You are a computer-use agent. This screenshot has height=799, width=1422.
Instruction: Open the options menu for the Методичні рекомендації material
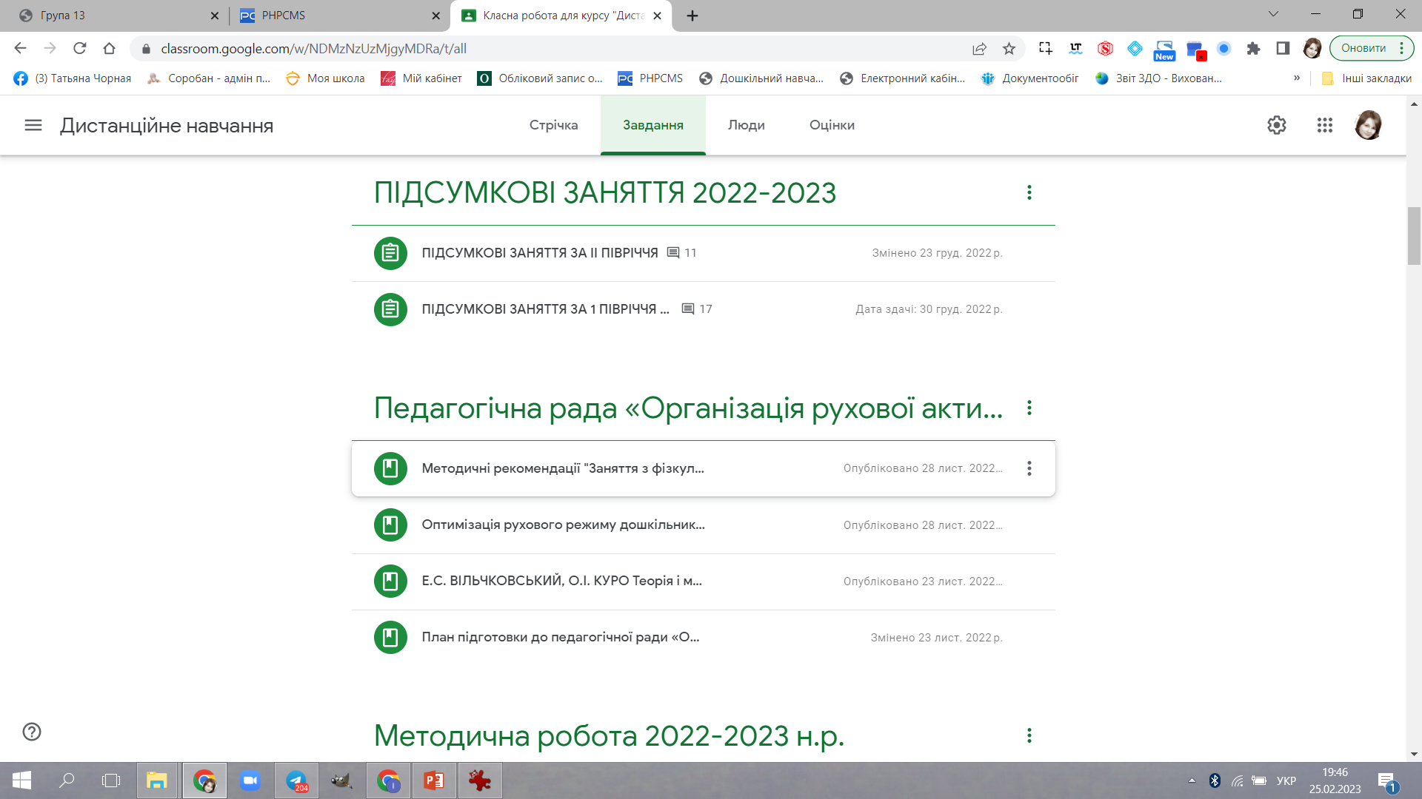pyautogui.click(x=1029, y=468)
